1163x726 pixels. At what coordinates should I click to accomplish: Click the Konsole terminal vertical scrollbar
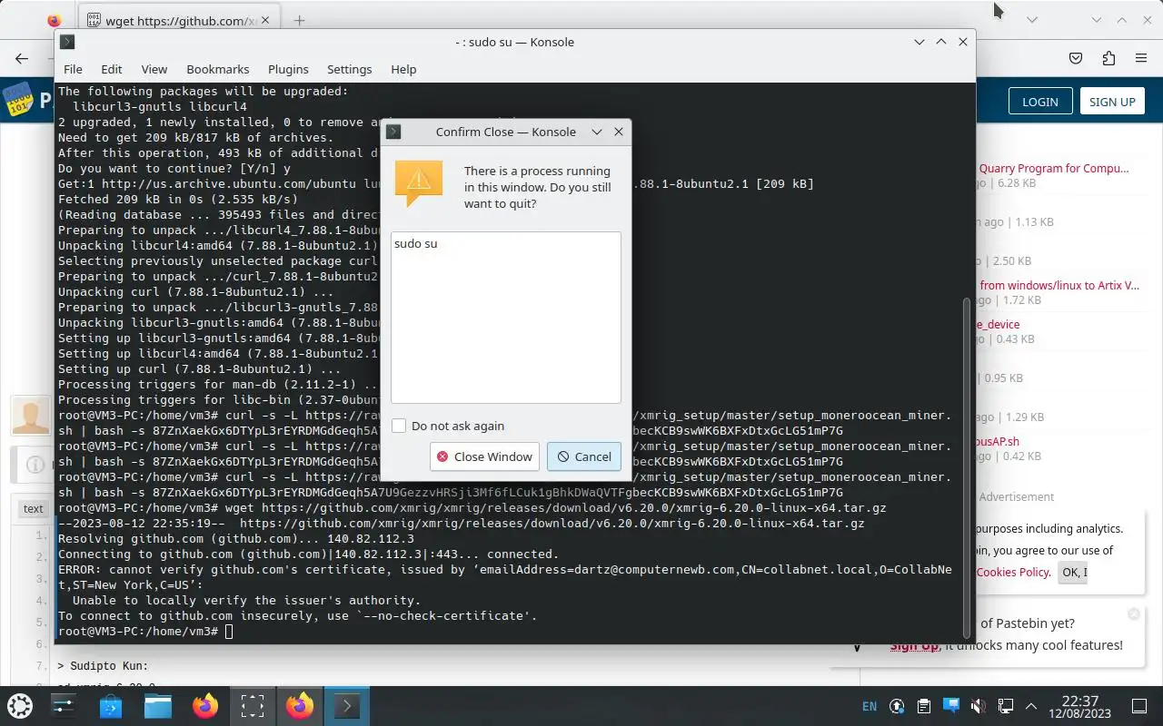967,467
